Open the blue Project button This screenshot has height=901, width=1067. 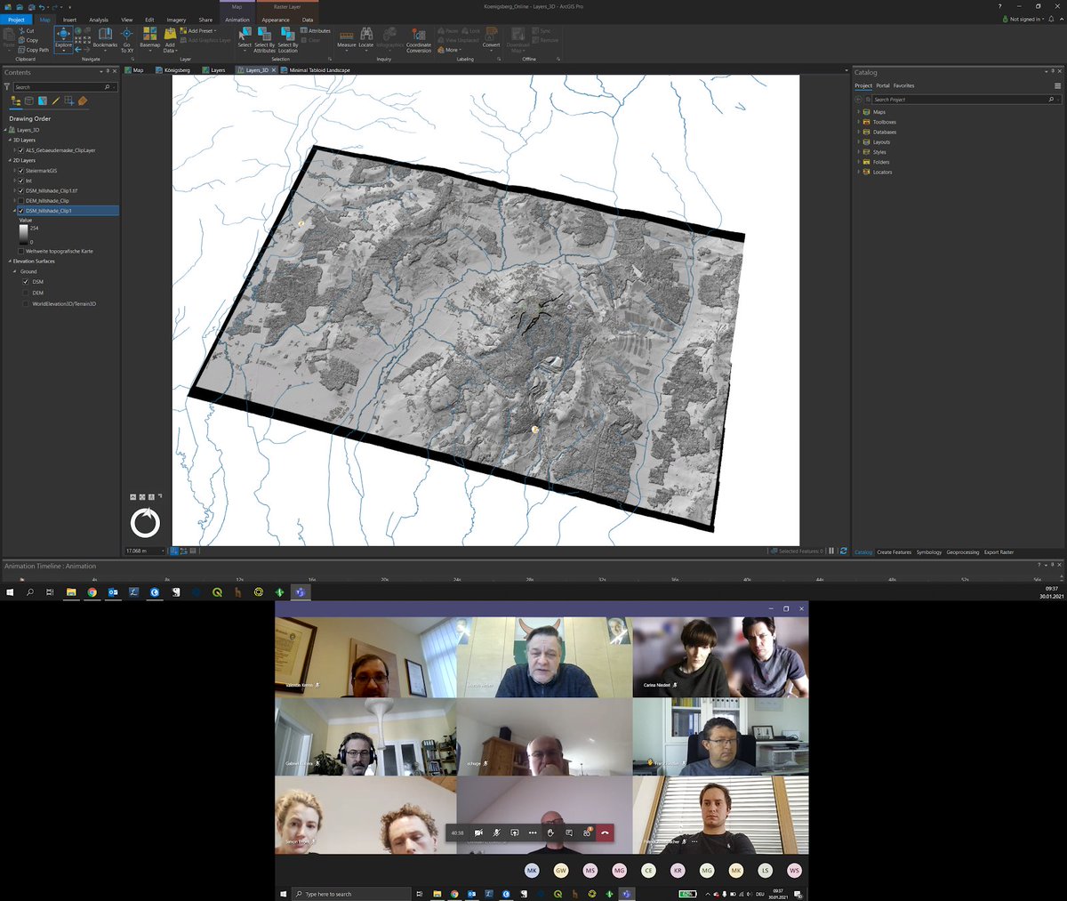click(x=16, y=20)
